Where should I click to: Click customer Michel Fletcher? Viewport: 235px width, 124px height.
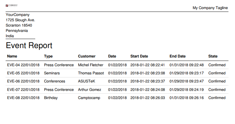(x=90, y=65)
